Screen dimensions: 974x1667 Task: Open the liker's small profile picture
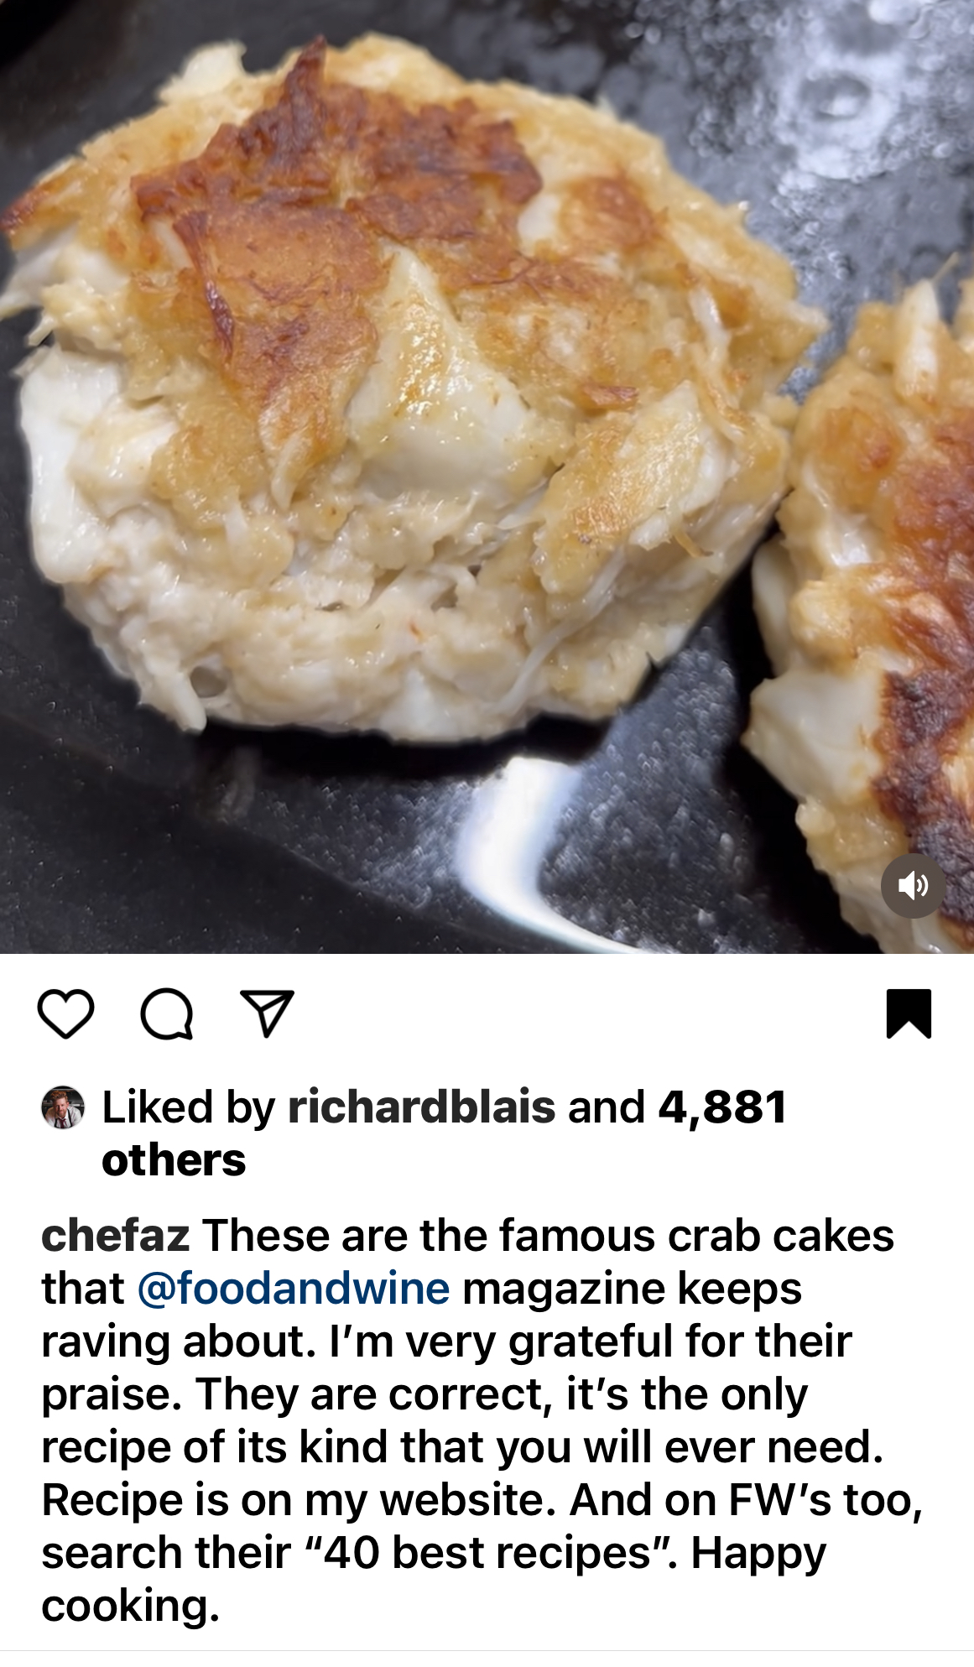tap(63, 1107)
